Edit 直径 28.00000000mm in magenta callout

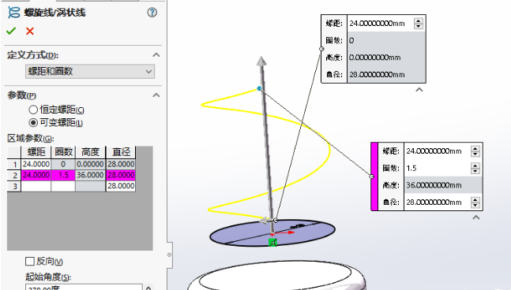(437, 203)
